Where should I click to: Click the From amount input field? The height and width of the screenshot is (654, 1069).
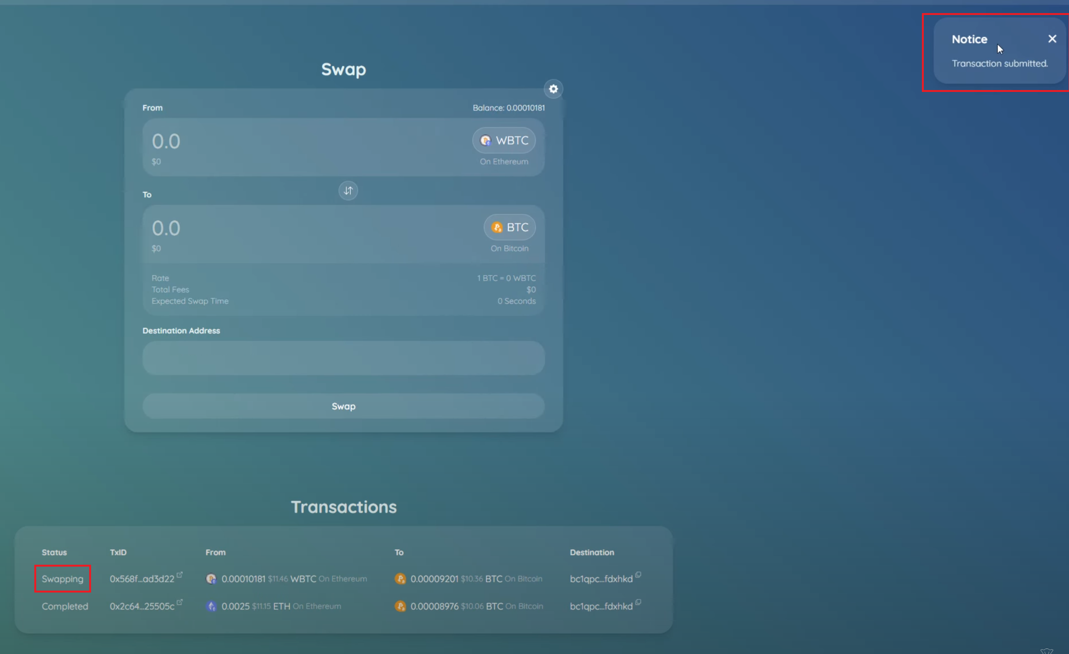coord(299,142)
